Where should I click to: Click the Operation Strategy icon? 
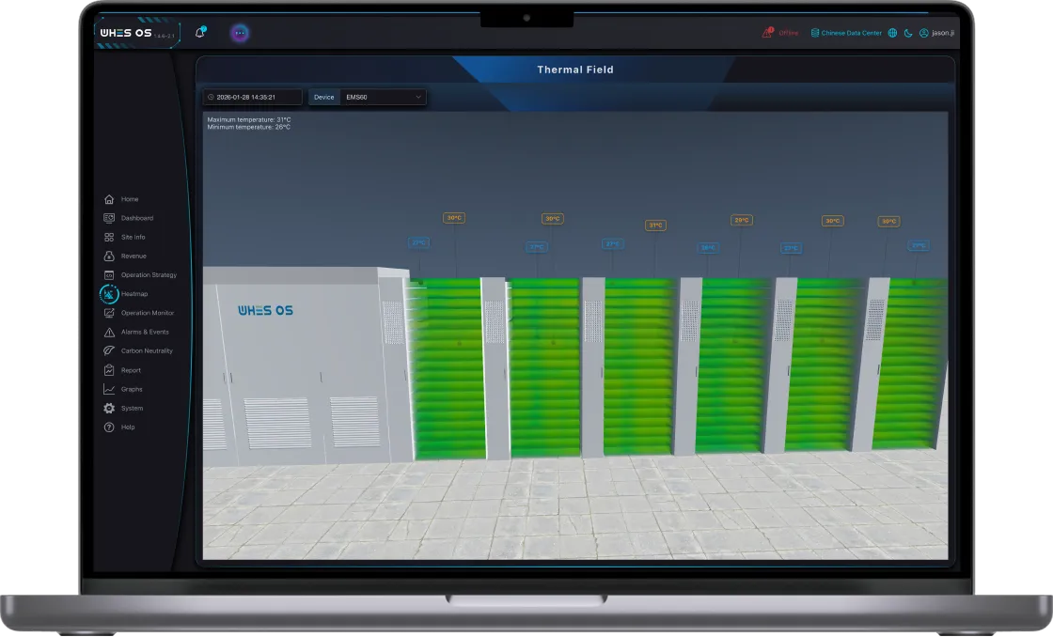109,275
